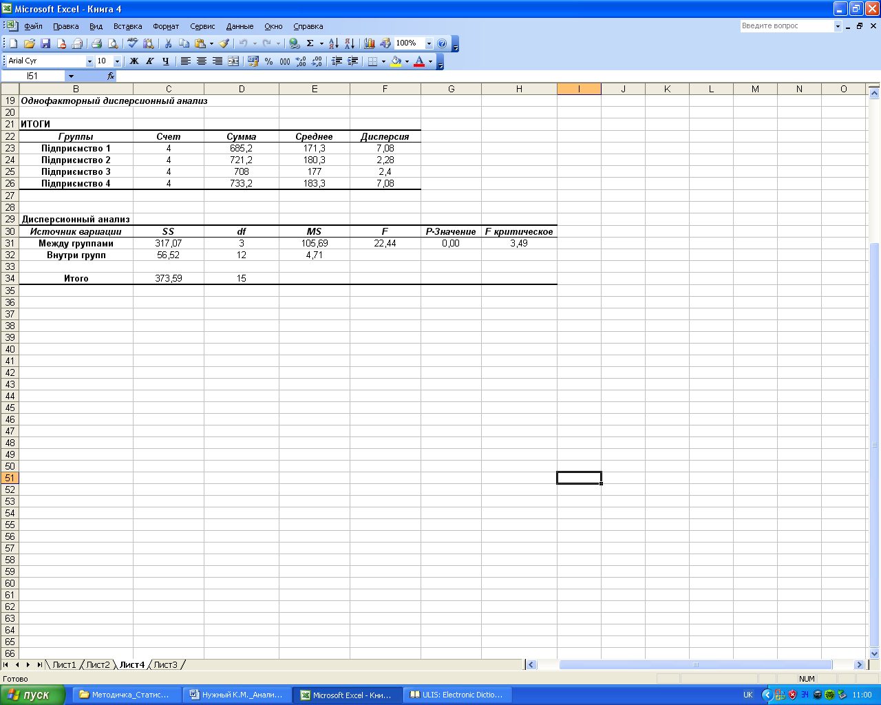Save the workbook with floppy icon
This screenshot has width=881, height=705.
[45, 43]
